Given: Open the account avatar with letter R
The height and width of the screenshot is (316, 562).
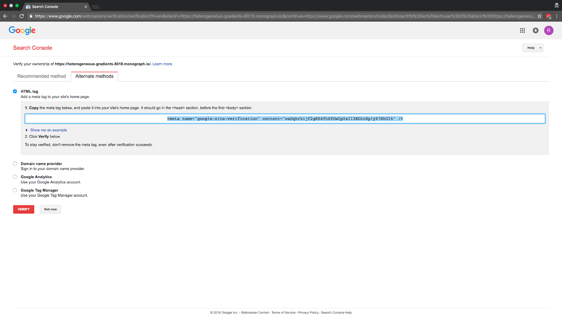Looking at the screenshot, I should [x=549, y=31].
